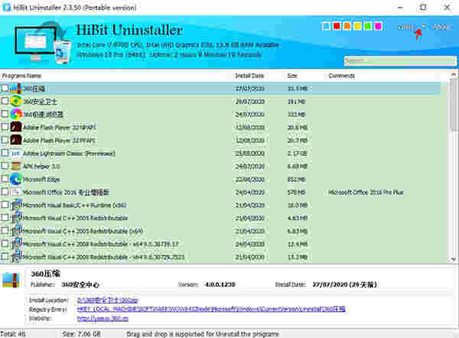Screen dimensions: 459x338
Task: Pick the magenta theme color swatch
Action: click(x=378, y=26)
